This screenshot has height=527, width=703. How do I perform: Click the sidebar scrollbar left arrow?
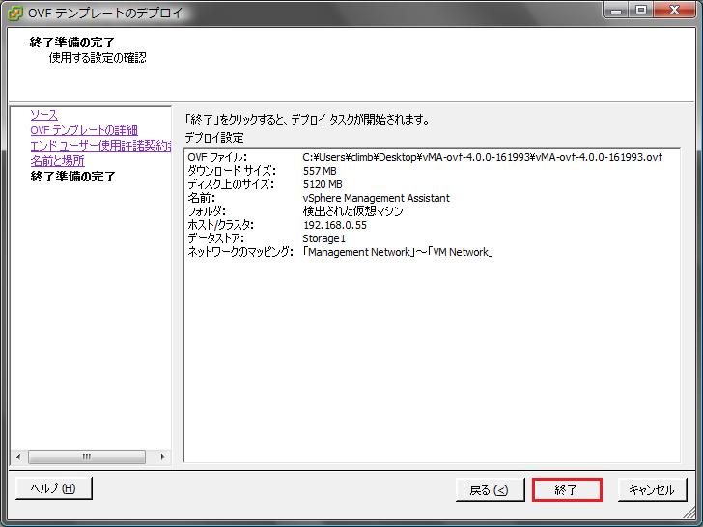18,457
